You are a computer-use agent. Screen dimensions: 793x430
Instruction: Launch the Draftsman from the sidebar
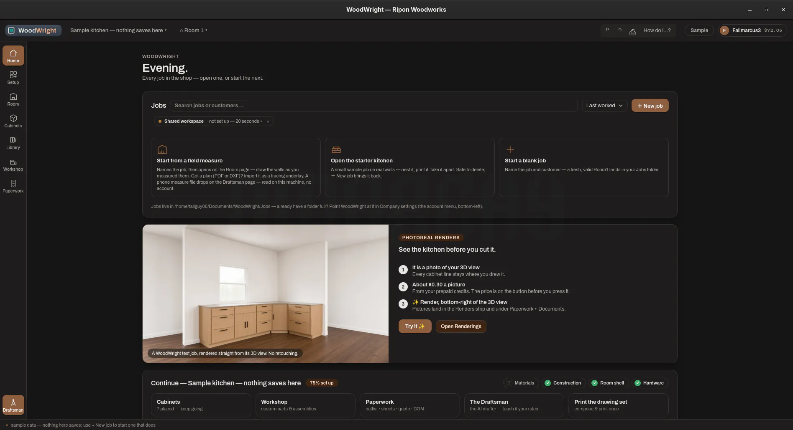pyautogui.click(x=13, y=405)
